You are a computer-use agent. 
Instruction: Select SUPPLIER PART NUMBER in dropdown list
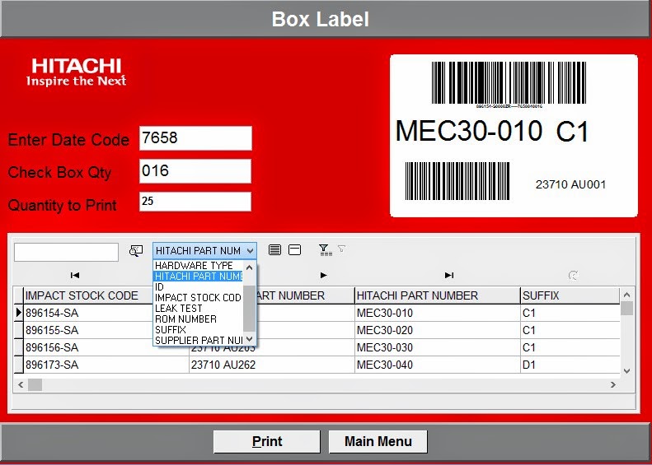(199, 341)
